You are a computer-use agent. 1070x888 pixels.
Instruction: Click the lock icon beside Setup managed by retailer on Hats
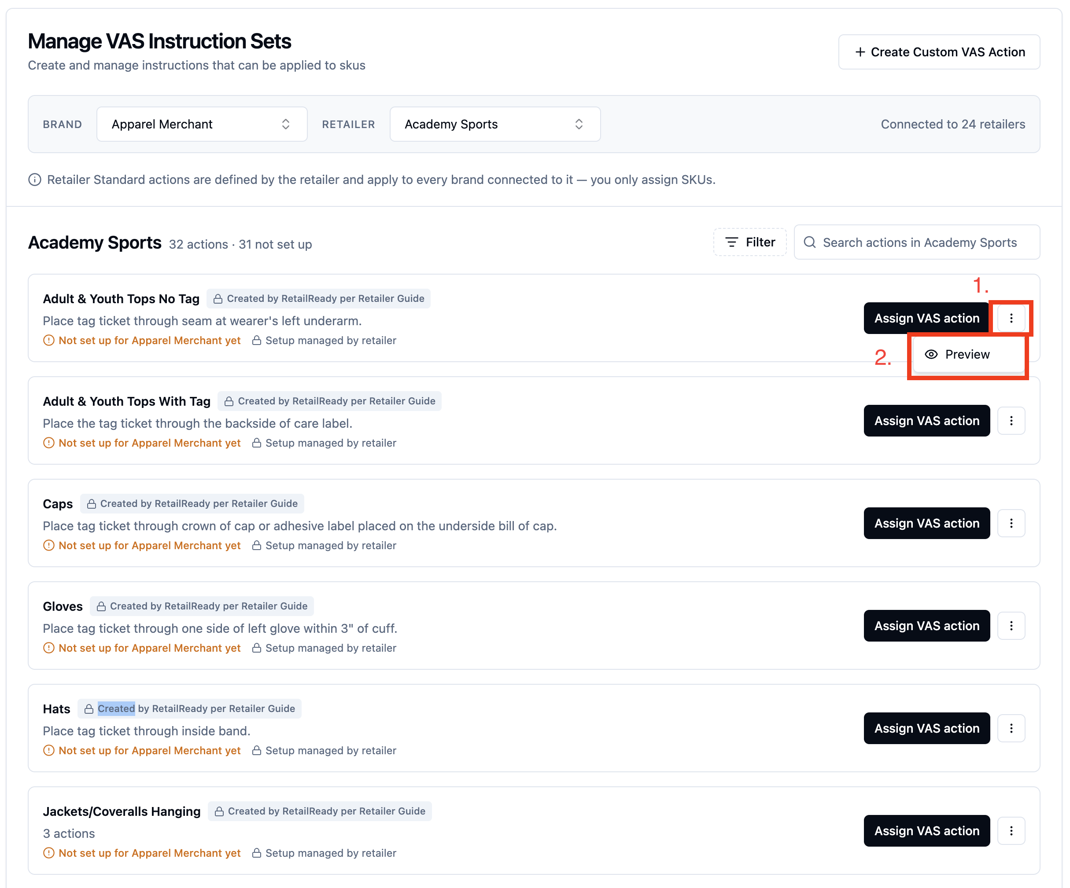257,751
